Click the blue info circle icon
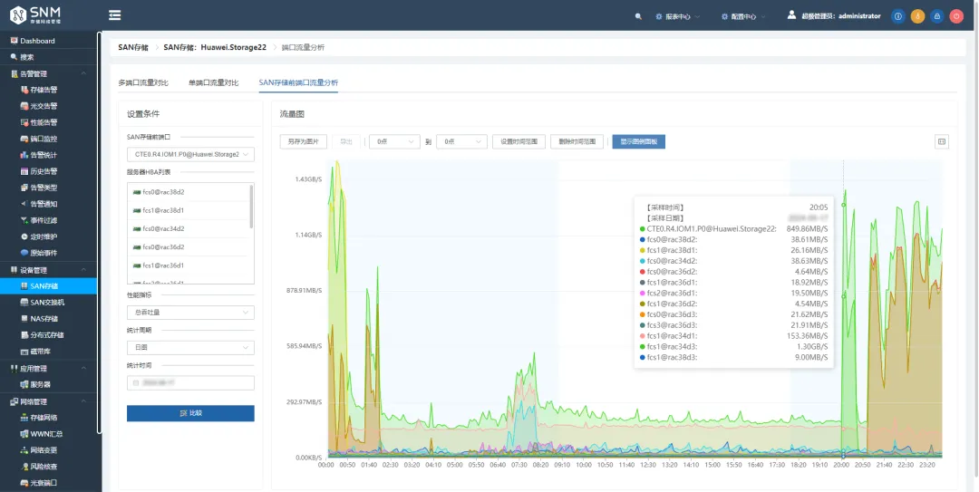979x492 pixels. (x=897, y=17)
